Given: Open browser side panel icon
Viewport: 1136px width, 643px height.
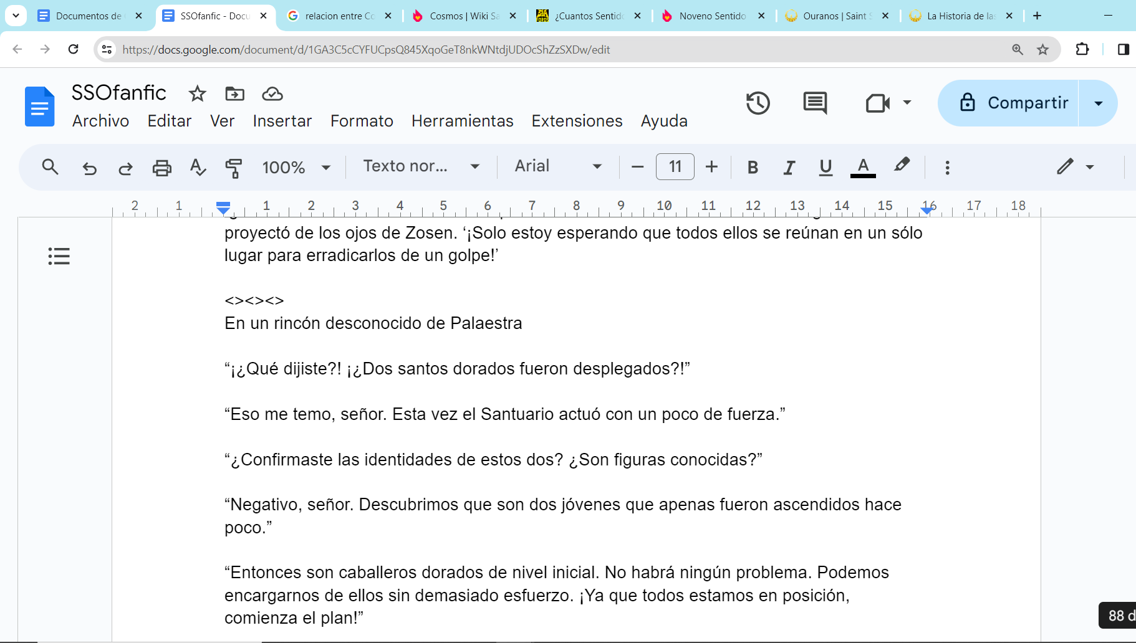Looking at the screenshot, I should [1123, 49].
